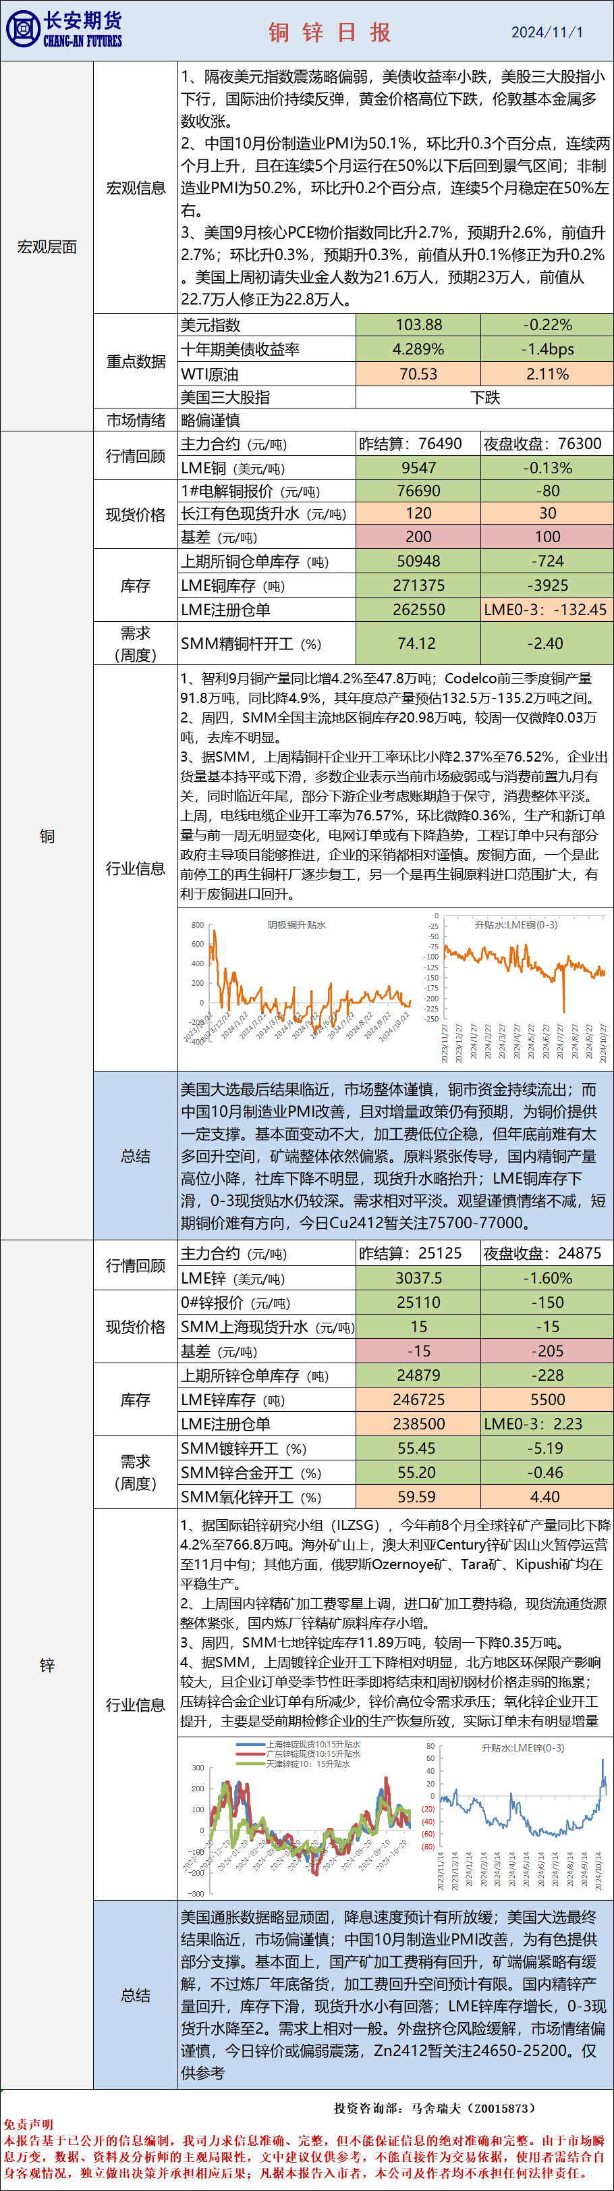Image resolution: width=614 pixels, height=2191 pixels.
Task: Select the 262550 registered warrants cell
Action: 418,609
